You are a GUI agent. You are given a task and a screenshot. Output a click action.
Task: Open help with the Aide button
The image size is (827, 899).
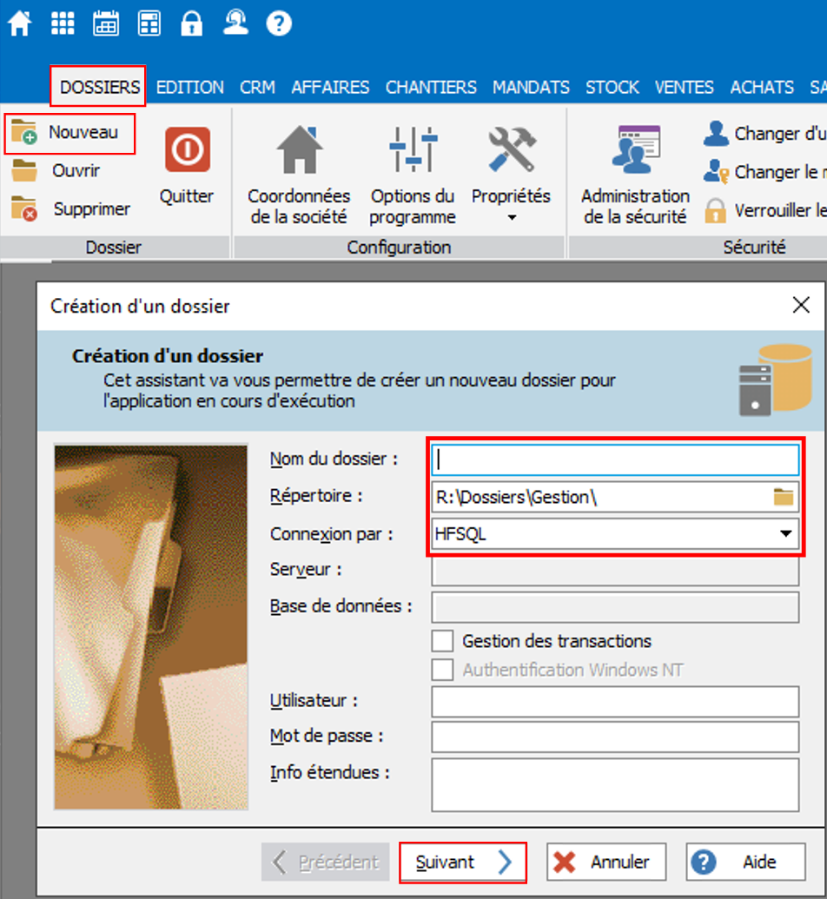[x=745, y=862]
